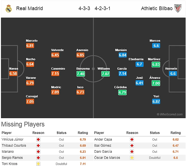Click Navas's goalkeeper rating 6.58
Screen dimensions: 186x166
point(13,74)
